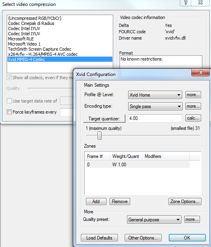The image size is (211, 247).
Task: Remove the selected zone
Action: coord(120,201)
